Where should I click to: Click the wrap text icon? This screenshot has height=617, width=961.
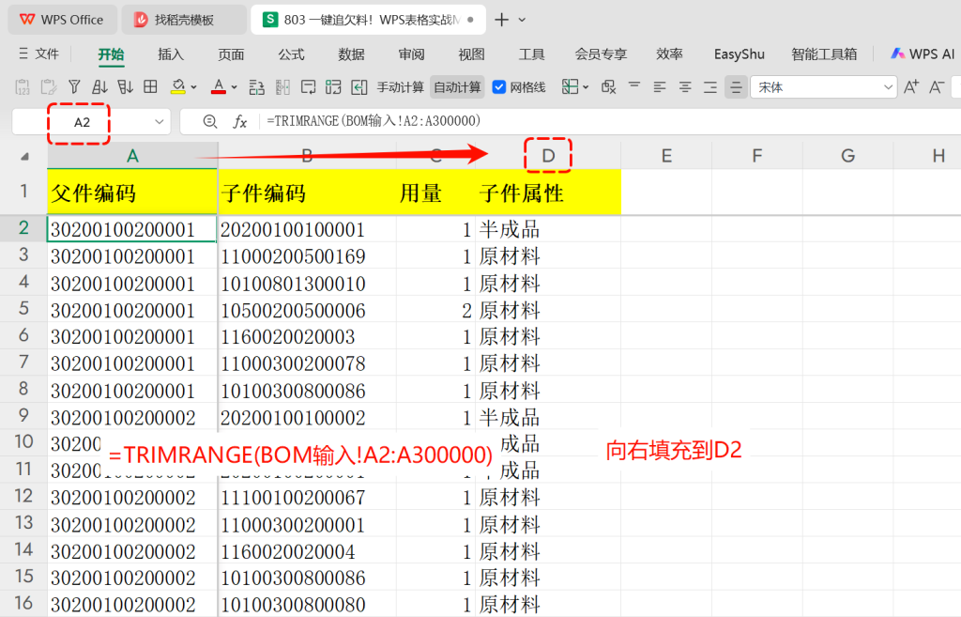pyautogui.click(x=308, y=87)
